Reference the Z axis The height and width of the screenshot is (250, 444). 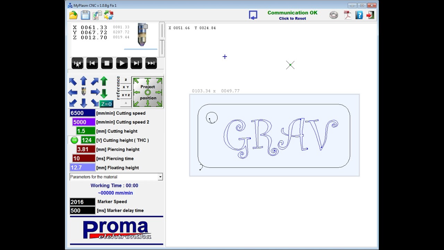click(126, 80)
